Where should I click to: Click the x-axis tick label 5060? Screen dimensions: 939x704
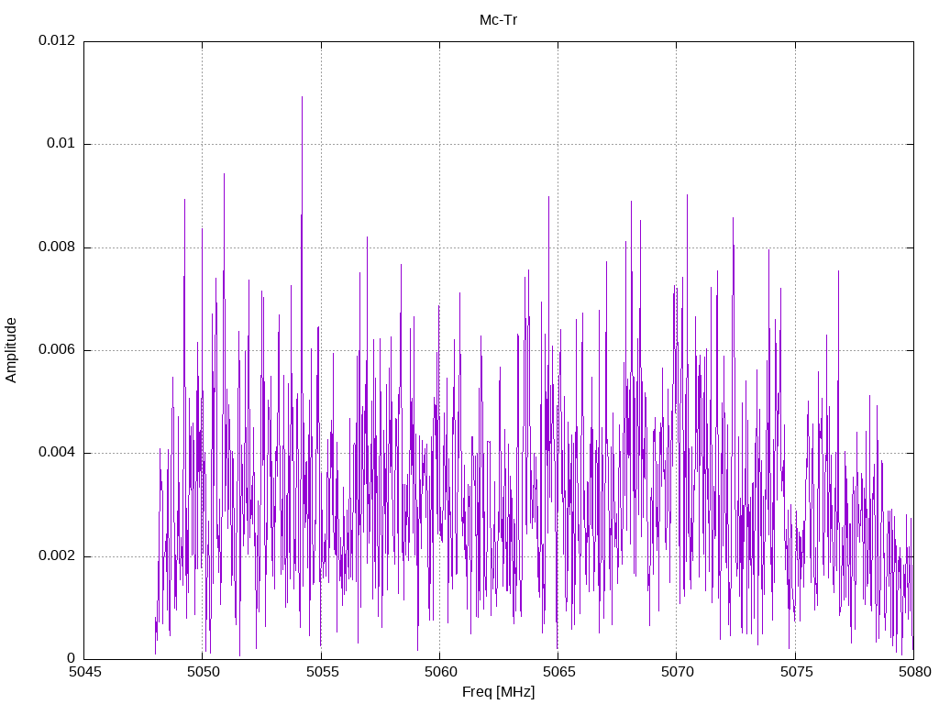441,672
